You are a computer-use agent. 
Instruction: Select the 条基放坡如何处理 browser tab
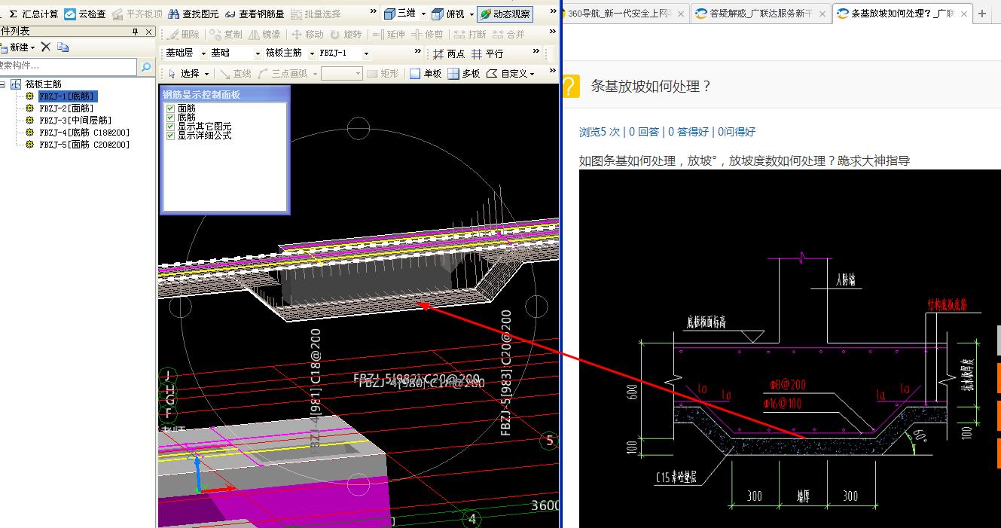point(902,14)
